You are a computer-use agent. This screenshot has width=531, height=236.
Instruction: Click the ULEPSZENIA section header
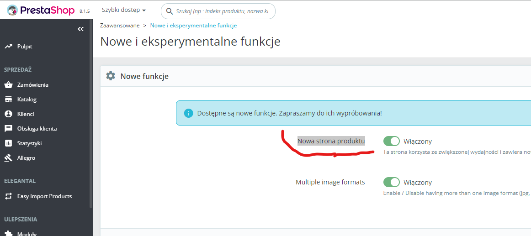[21, 219]
